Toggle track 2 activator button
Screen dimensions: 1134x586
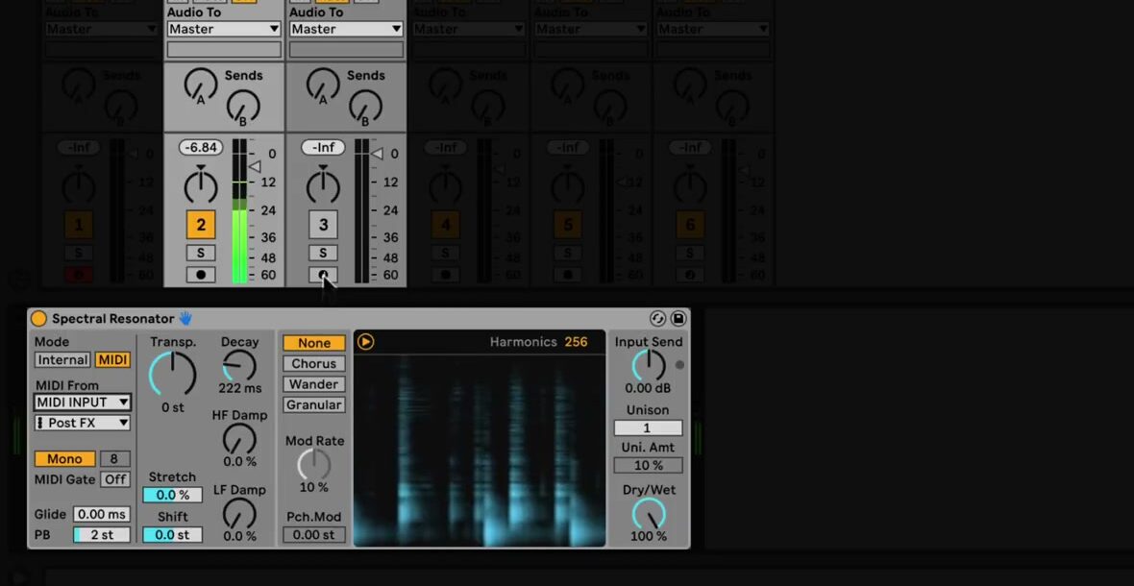[x=200, y=225]
